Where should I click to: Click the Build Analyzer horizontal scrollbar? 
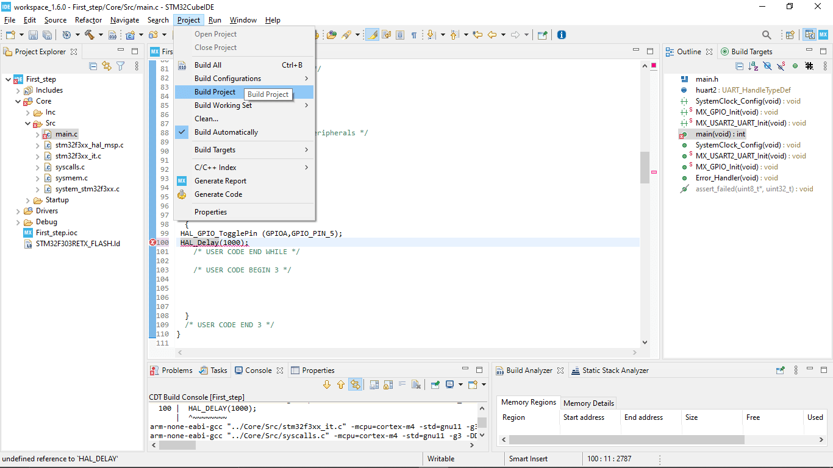pyautogui.click(x=627, y=439)
